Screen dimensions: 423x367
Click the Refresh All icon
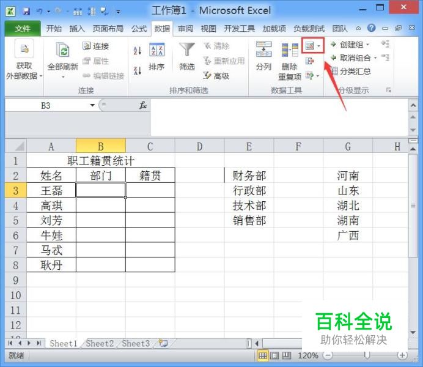(63, 50)
